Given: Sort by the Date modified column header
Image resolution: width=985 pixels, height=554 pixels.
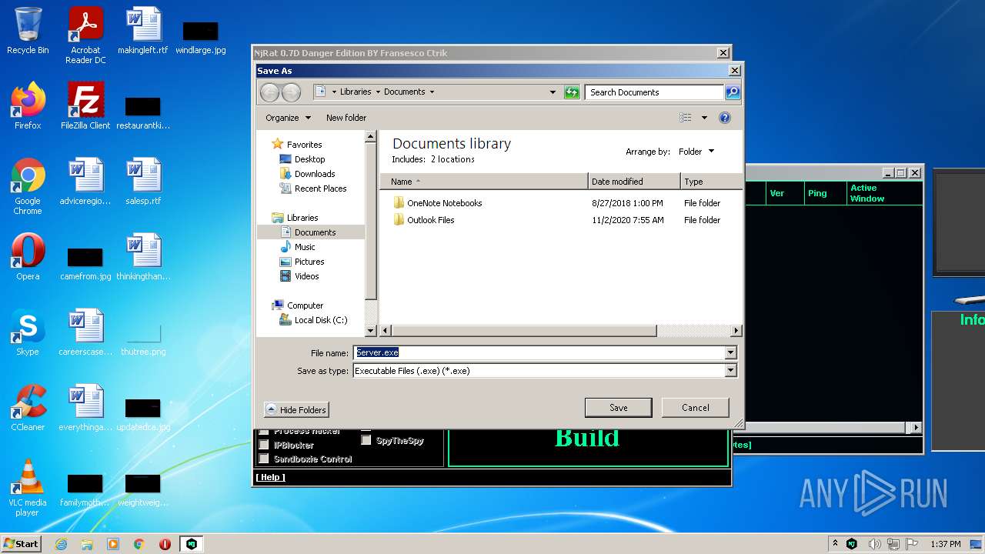Looking at the screenshot, I should tap(634, 182).
